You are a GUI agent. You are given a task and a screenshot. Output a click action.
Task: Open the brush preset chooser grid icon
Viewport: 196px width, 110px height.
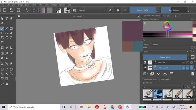(74, 10)
